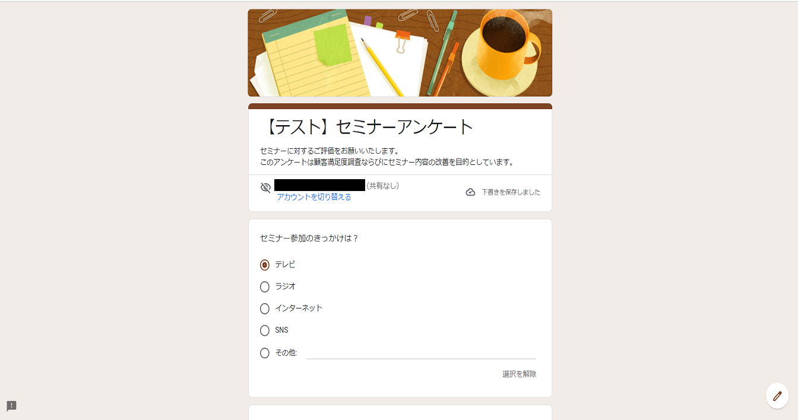Open the pencil edit-form button
798x420 pixels.
coord(777,396)
